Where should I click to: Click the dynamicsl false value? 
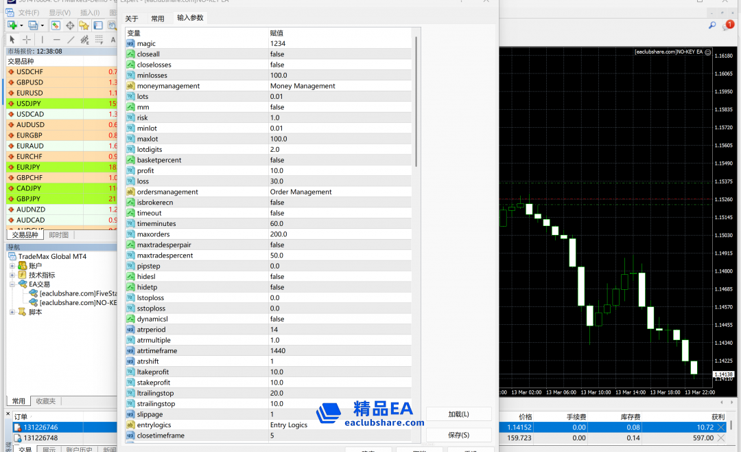pos(277,319)
